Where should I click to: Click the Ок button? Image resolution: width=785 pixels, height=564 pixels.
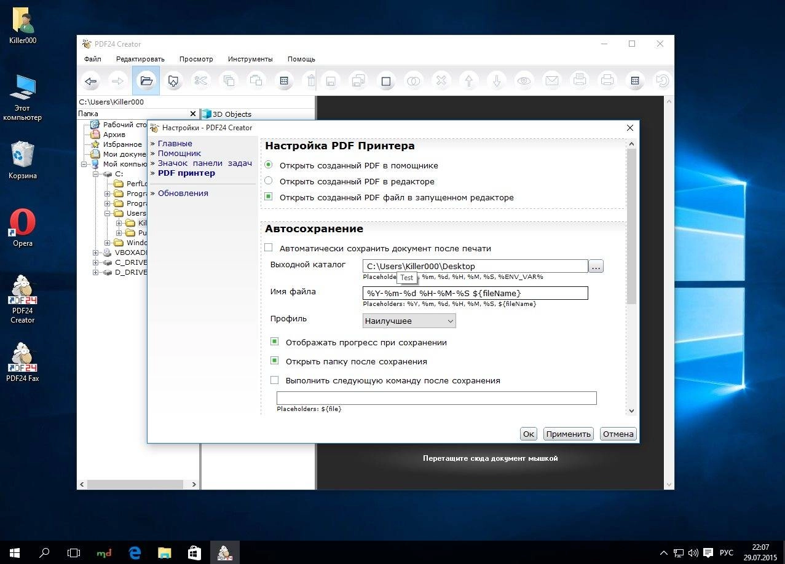[x=529, y=434]
